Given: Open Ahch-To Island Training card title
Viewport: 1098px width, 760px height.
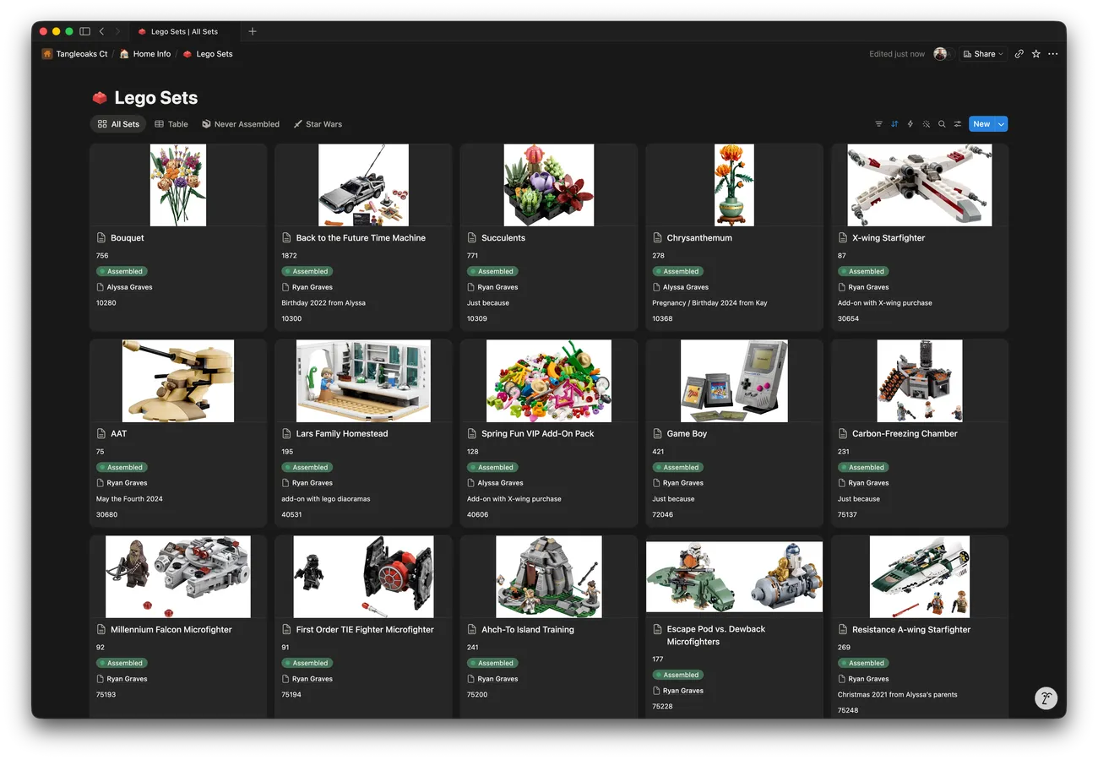Looking at the screenshot, I should pyautogui.click(x=528, y=630).
